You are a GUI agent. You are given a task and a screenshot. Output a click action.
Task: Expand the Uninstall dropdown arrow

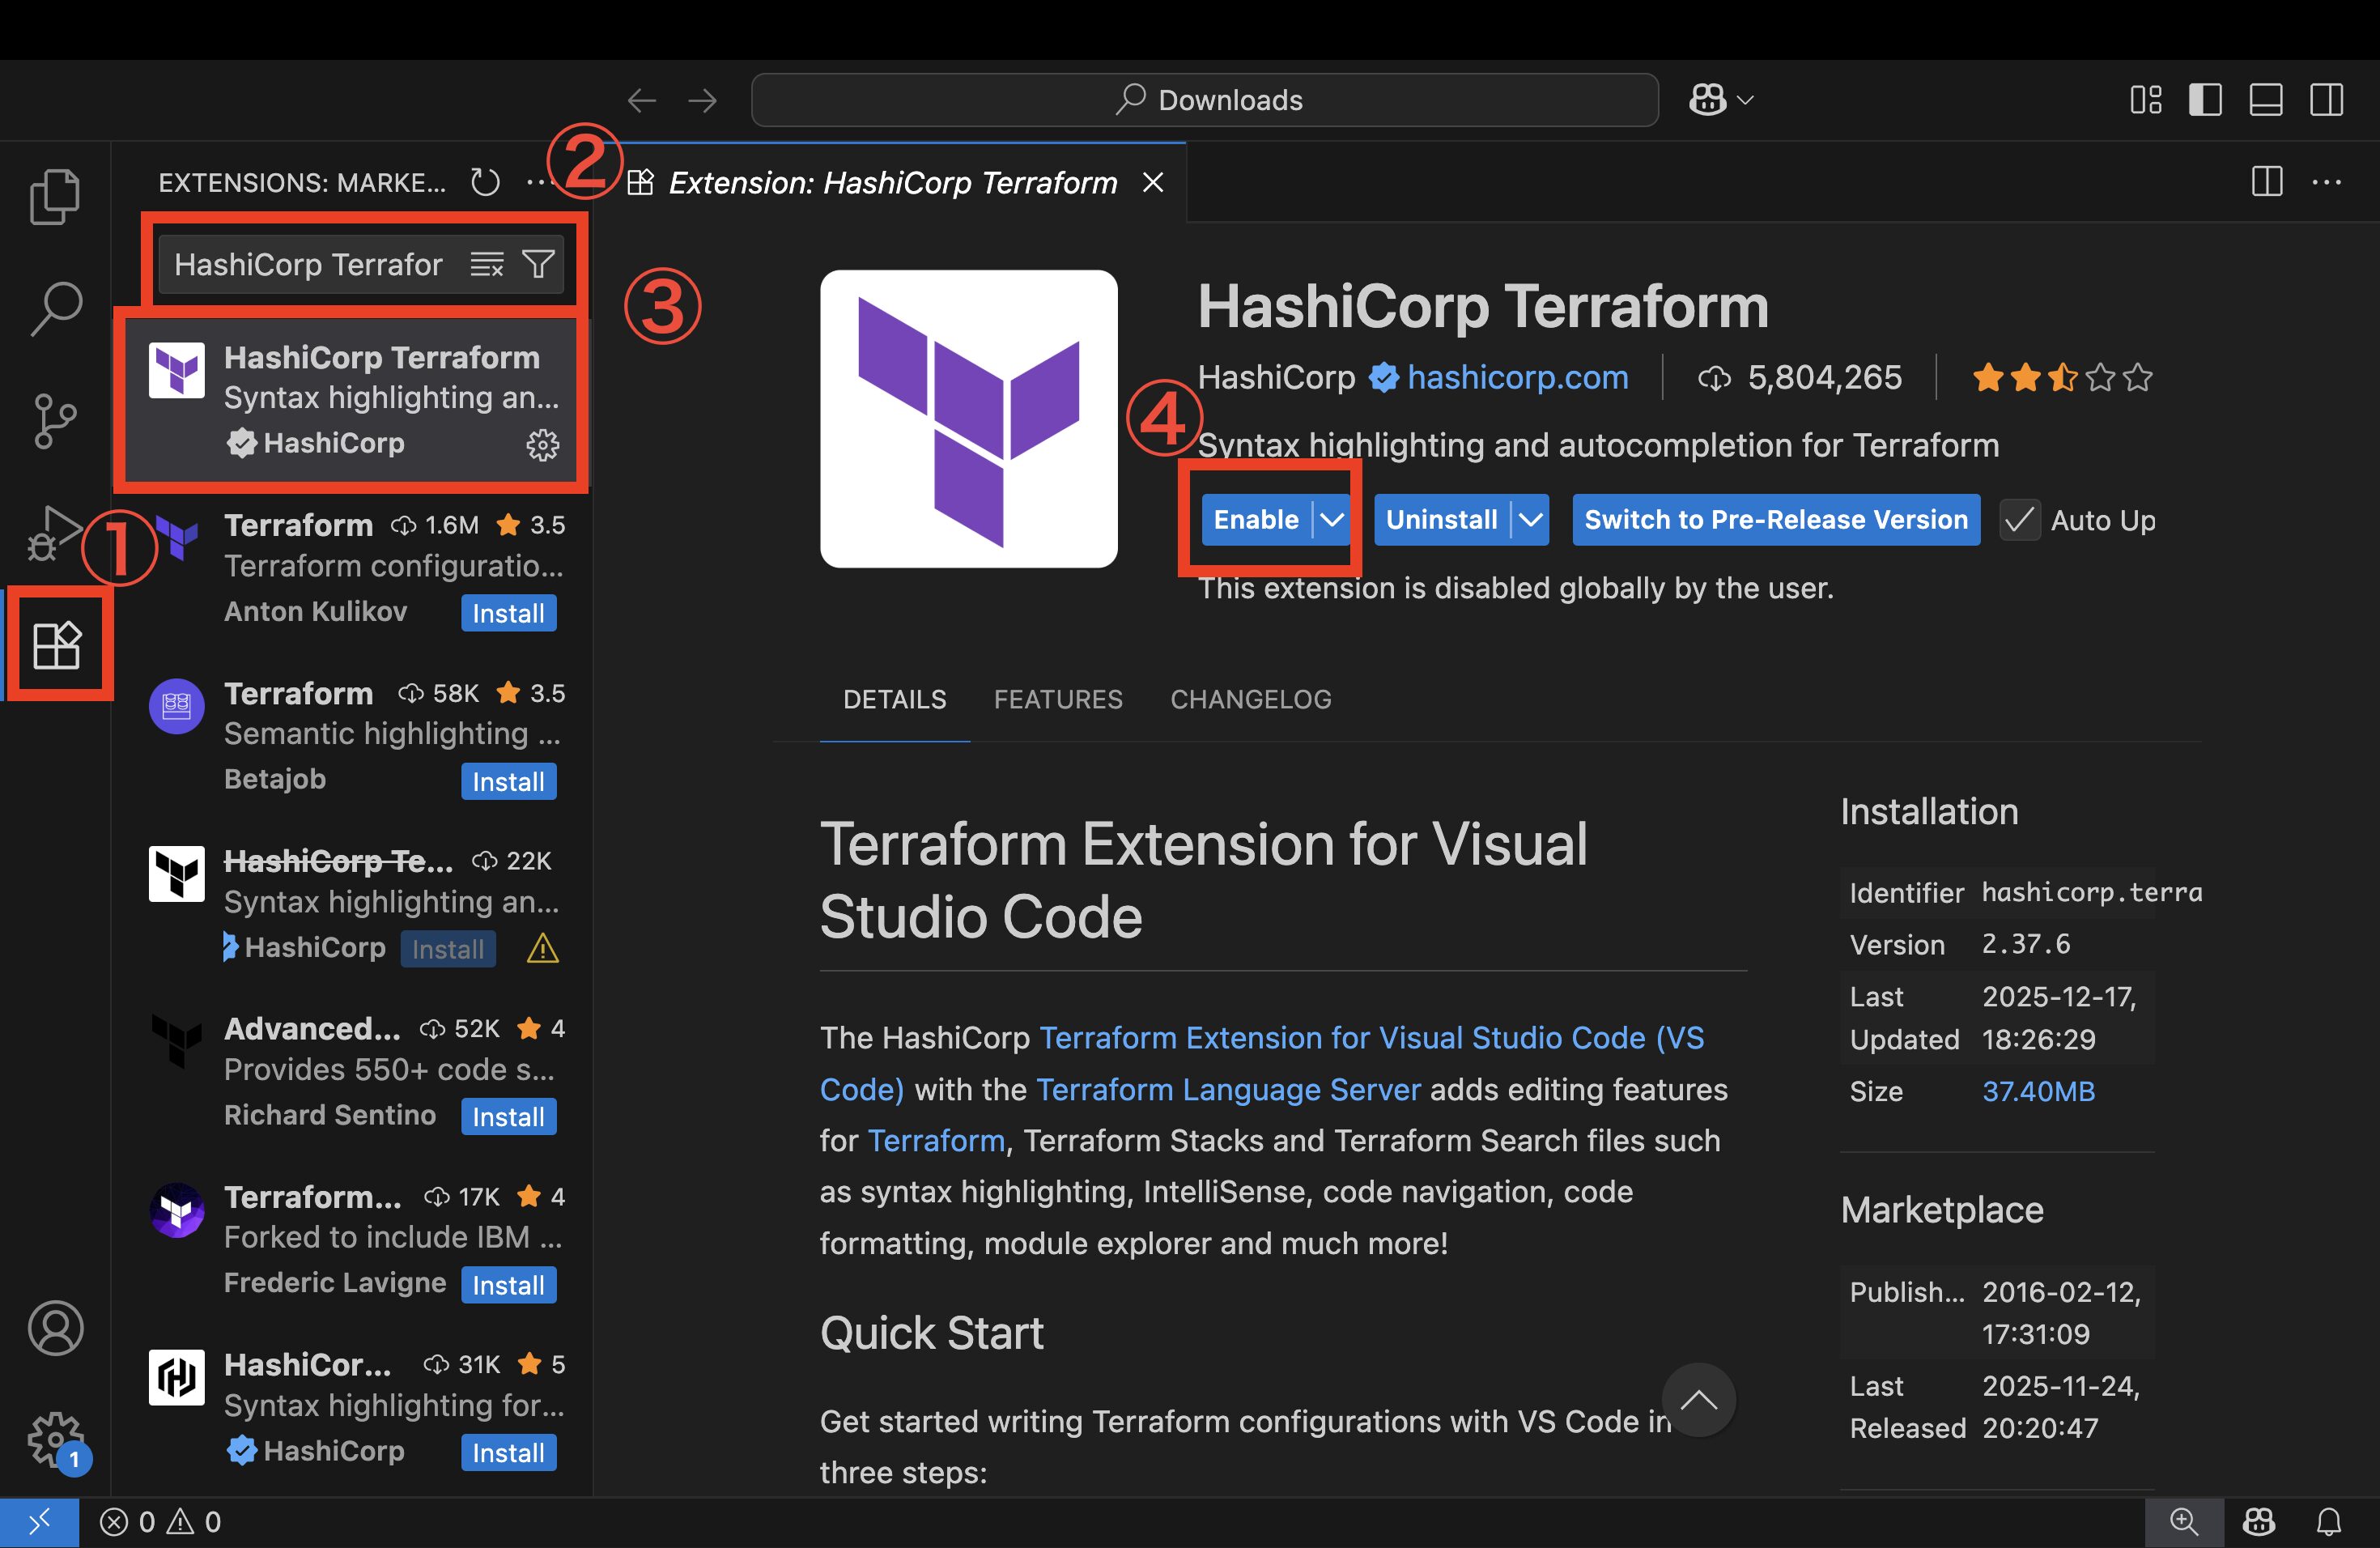click(1530, 520)
